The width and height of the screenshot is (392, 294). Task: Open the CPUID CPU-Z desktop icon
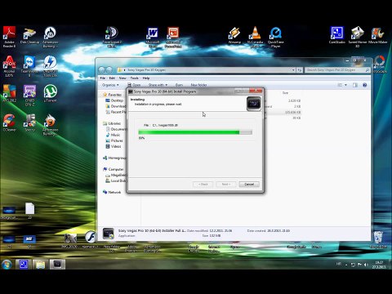(x=29, y=96)
